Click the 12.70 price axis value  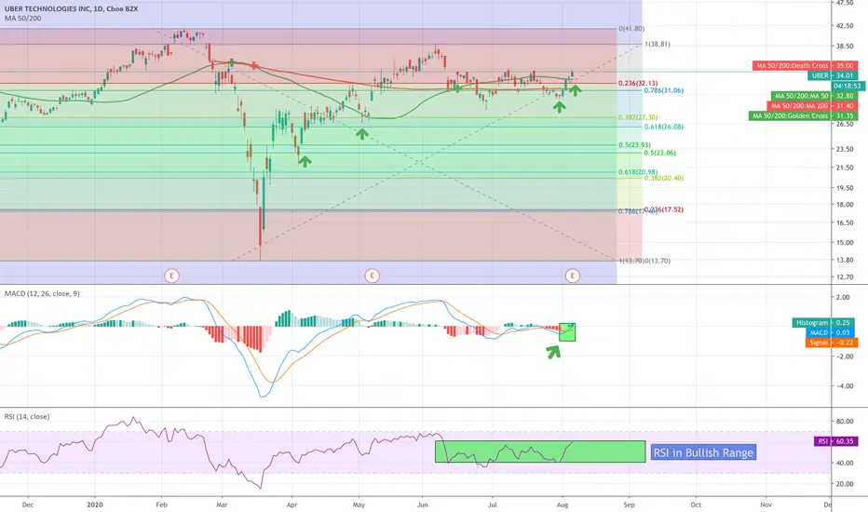click(845, 276)
